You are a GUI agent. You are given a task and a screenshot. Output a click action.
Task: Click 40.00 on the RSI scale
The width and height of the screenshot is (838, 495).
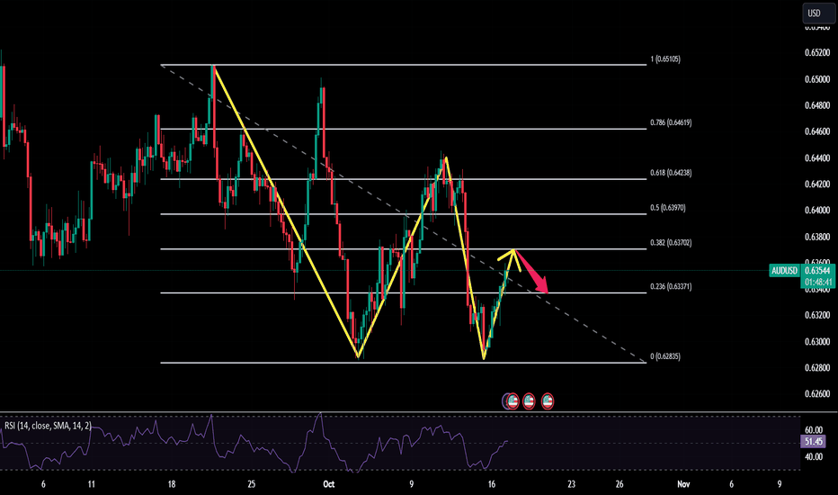point(814,457)
